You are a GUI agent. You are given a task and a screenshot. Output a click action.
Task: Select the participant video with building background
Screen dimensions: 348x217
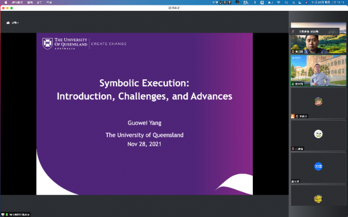point(318,71)
